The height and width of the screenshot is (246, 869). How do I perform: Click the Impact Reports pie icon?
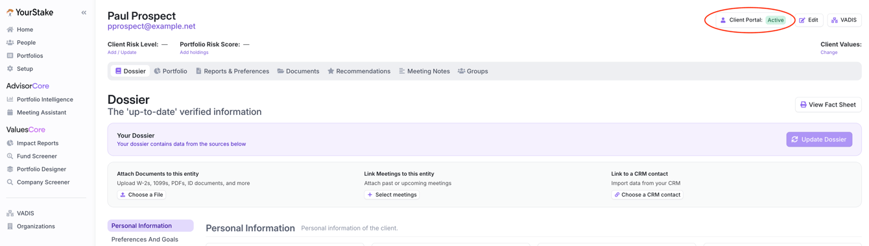click(10, 143)
